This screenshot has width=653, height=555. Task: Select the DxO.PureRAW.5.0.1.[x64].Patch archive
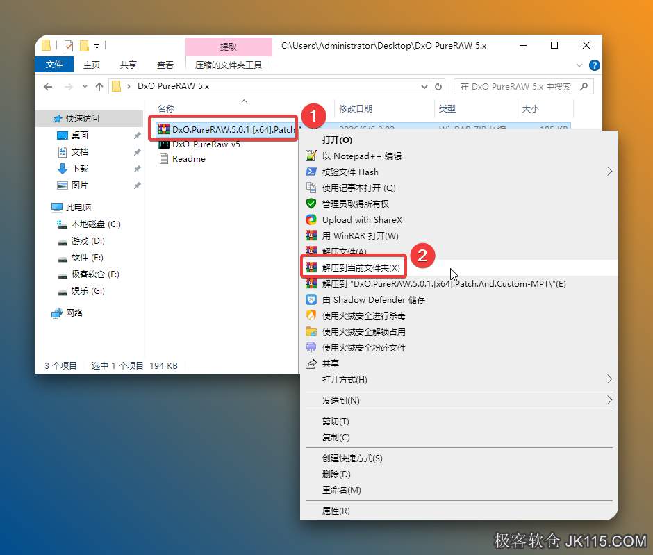226,129
